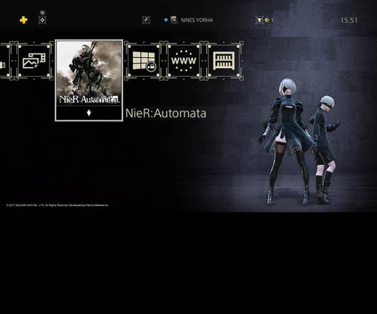
Task: Open the trophies icon in top bar
Action: pyautogui.click(x=259, y=20)
